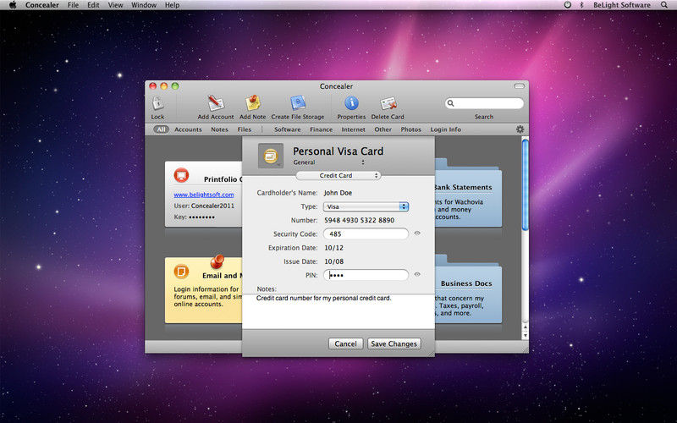Viewport: 677px width, 423px height.
Task: Open the Window menu
Action: tap(144, 5)
